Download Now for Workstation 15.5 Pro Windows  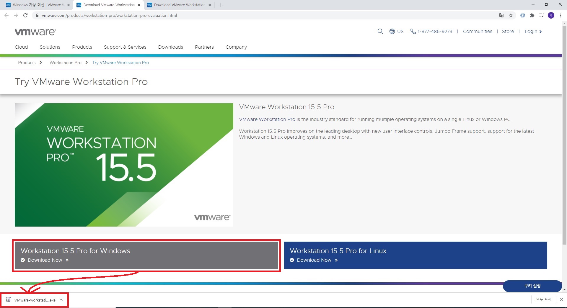click(x=45, y=260)
